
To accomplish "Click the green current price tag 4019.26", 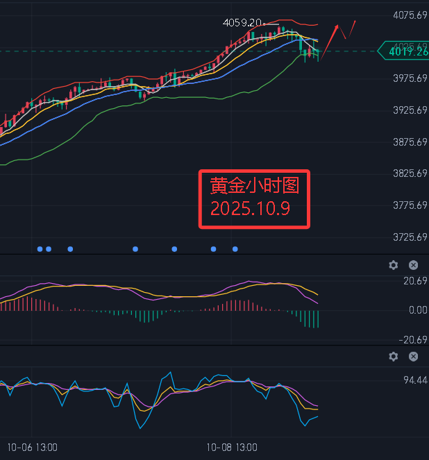I will pos(403,51).
